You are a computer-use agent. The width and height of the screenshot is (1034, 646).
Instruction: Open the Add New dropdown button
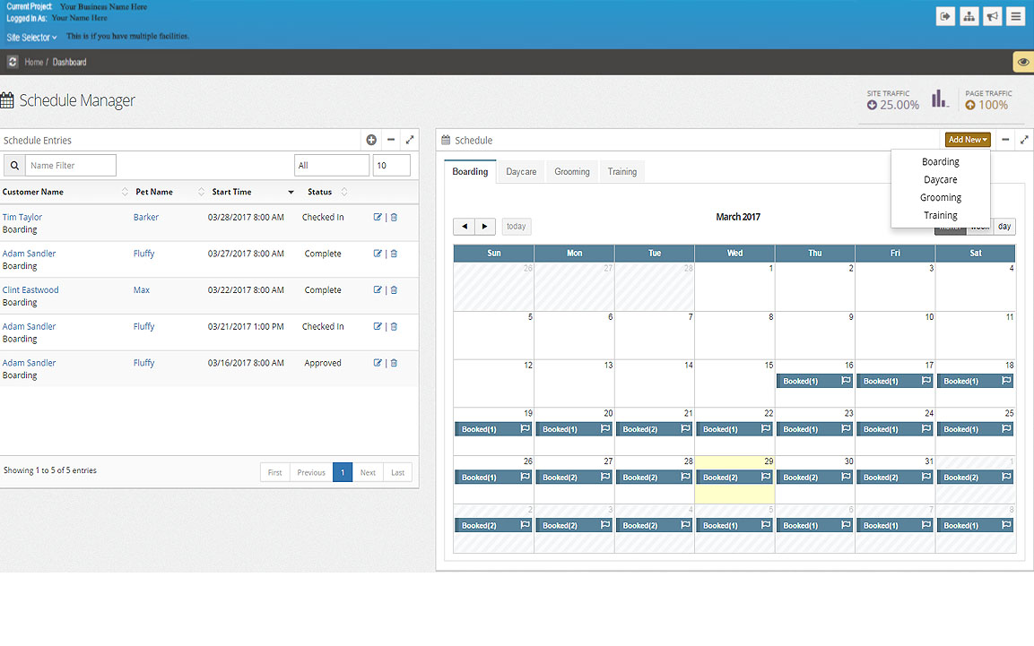tap(968, 140)
